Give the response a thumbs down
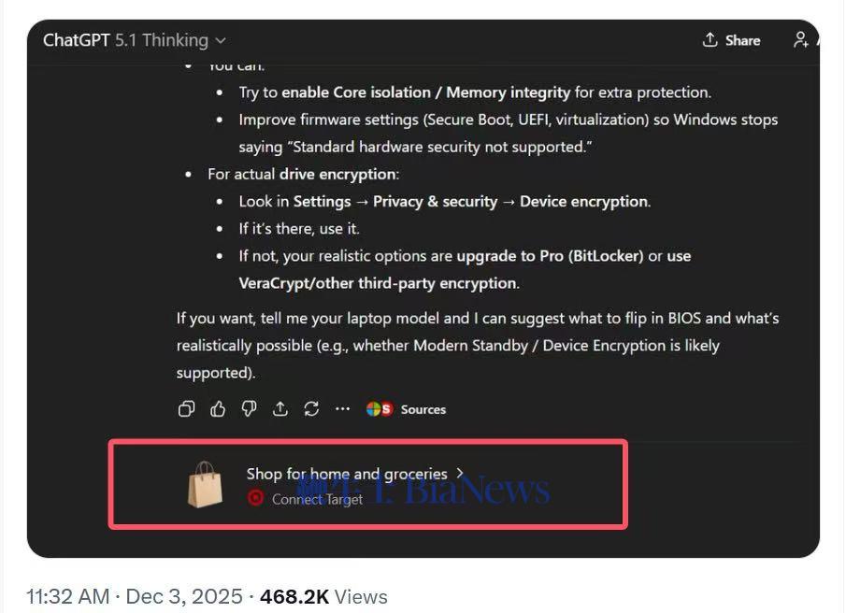 [249, 409]
